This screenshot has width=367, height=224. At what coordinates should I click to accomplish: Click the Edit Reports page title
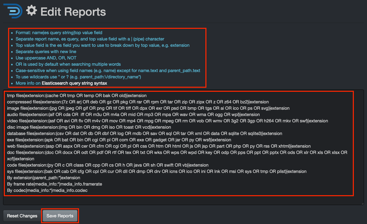point(73,12)
